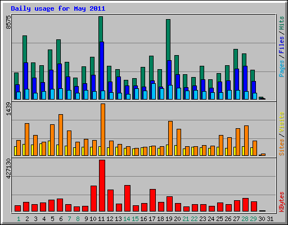Viewport: 288px width, 225px height.
Task: Select green day 7 axis label
Action: pyautogui.click(x=69, y=219)
